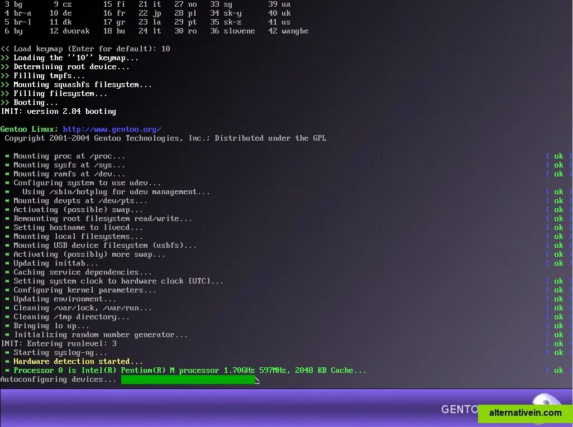Select the '36 slovene' keymap entry

tap(232, 31)
